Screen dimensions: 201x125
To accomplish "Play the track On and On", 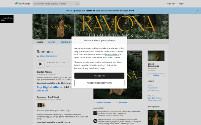I will (x=41, y=64).
